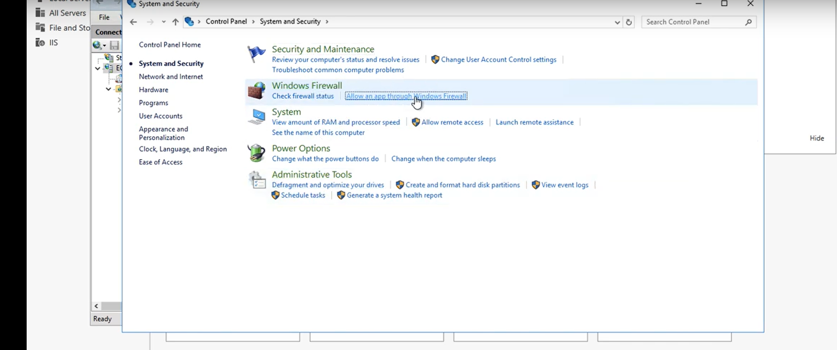
Task: Click Change what the power buttons do
Action: (325, 159)
